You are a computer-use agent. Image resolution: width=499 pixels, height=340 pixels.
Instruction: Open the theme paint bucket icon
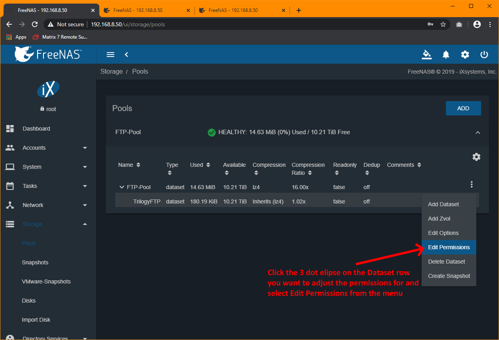[427, 55]
